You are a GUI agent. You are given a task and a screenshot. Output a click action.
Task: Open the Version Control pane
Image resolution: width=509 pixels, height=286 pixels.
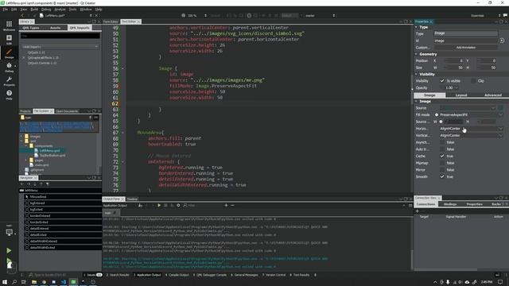point(274,275)
